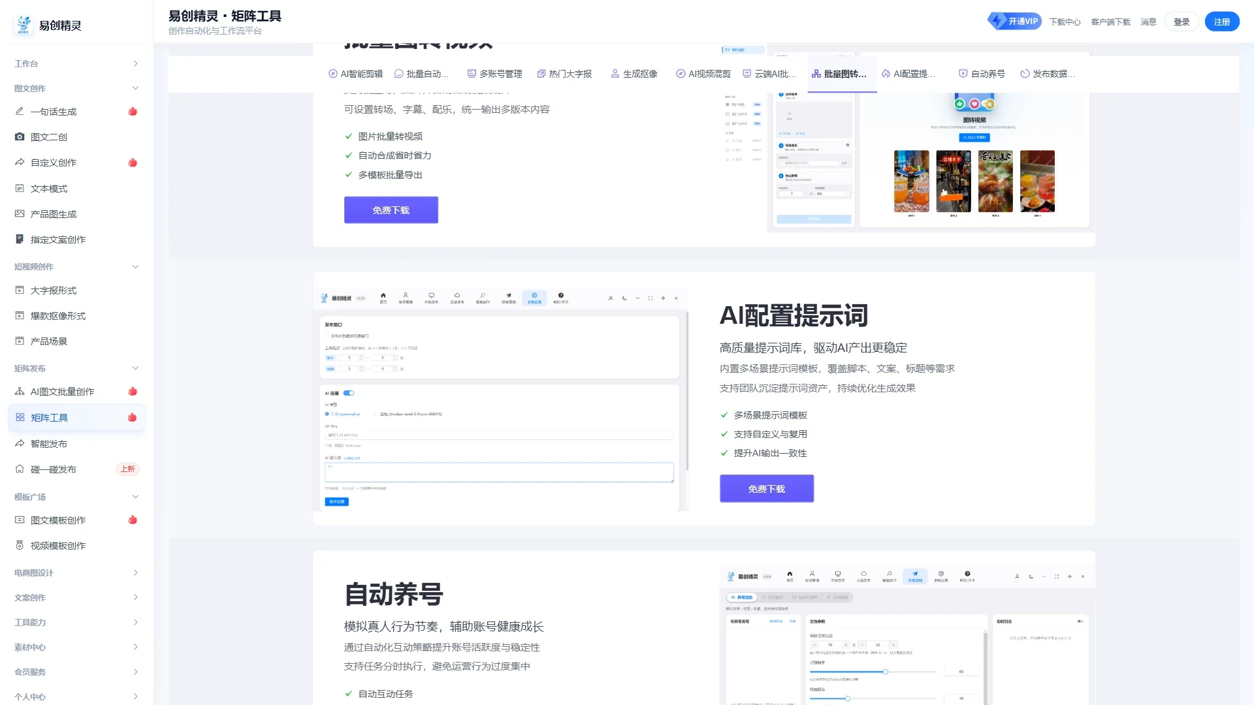Click the hot flame badge beside AI图文批量创作
This screenshot has width=1254, height=705.
[133, 392]
